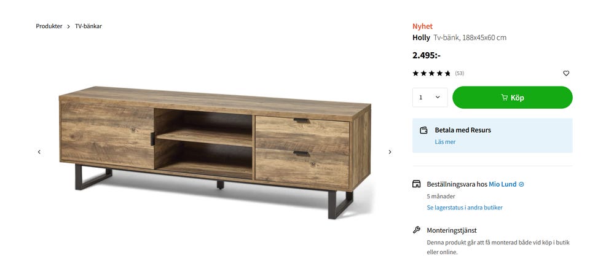590x258 pixels.
Task: Show next product image with right arrow
Action: coord(390,152)
